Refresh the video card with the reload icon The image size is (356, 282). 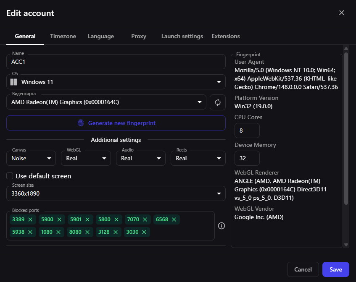[217, 102]
